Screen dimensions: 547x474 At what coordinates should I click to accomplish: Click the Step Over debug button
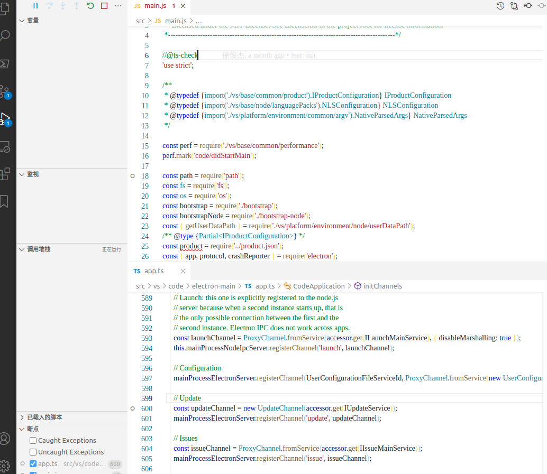coord(49,6)
